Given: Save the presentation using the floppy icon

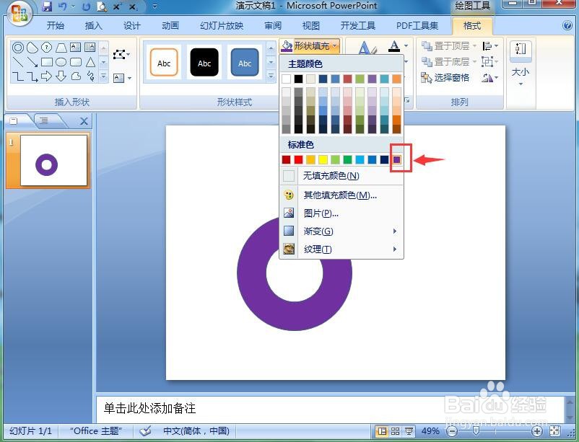Looking at the screenshot, I should pos(46,6).
